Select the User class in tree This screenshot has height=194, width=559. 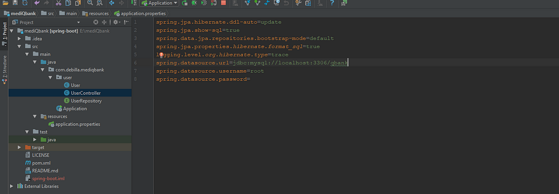coord(72,85)
